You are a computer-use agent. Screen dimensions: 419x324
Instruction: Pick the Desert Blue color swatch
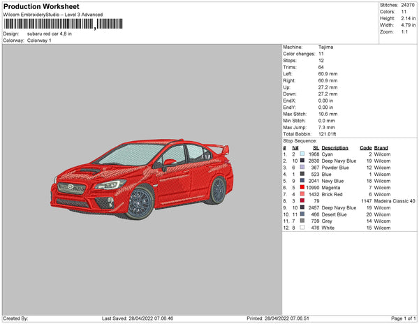click(x=302, y=214)
